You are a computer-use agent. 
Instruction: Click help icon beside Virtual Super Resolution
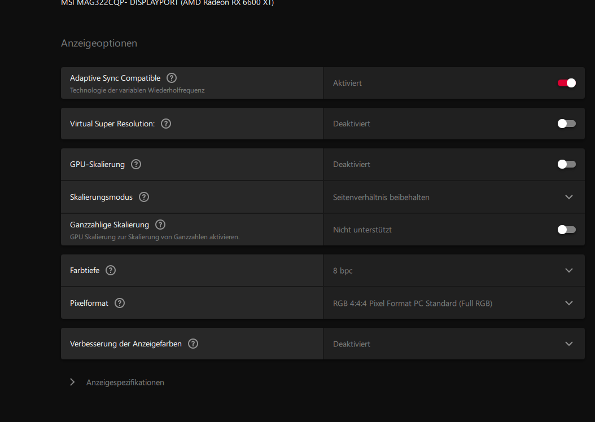(166, 124)
